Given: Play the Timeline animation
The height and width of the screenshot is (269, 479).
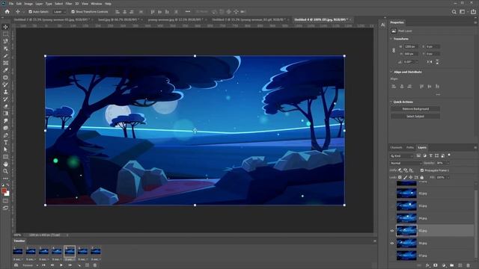Looking at the screenshot, I should click(61, 265).
